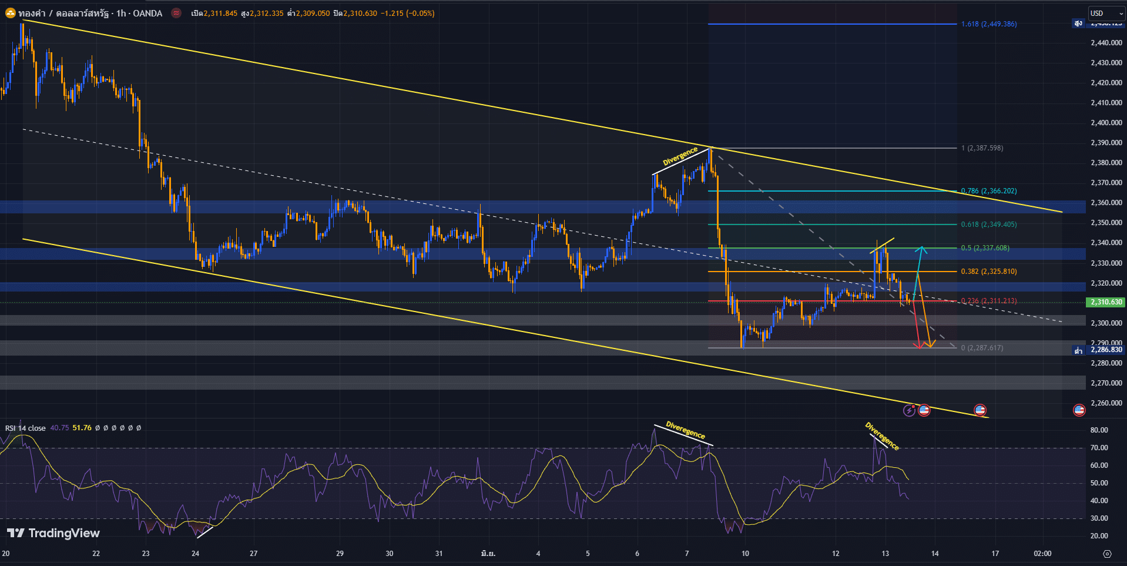Viewport: 1127px width, 566px height.
Task: Open the purple lightning bolt event icon
Action: click(x=909, y=410)
